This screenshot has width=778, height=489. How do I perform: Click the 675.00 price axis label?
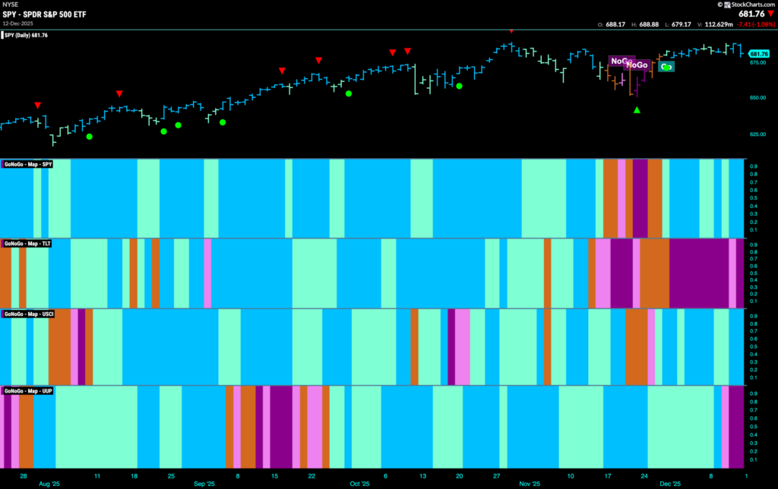tap(757, 63)
